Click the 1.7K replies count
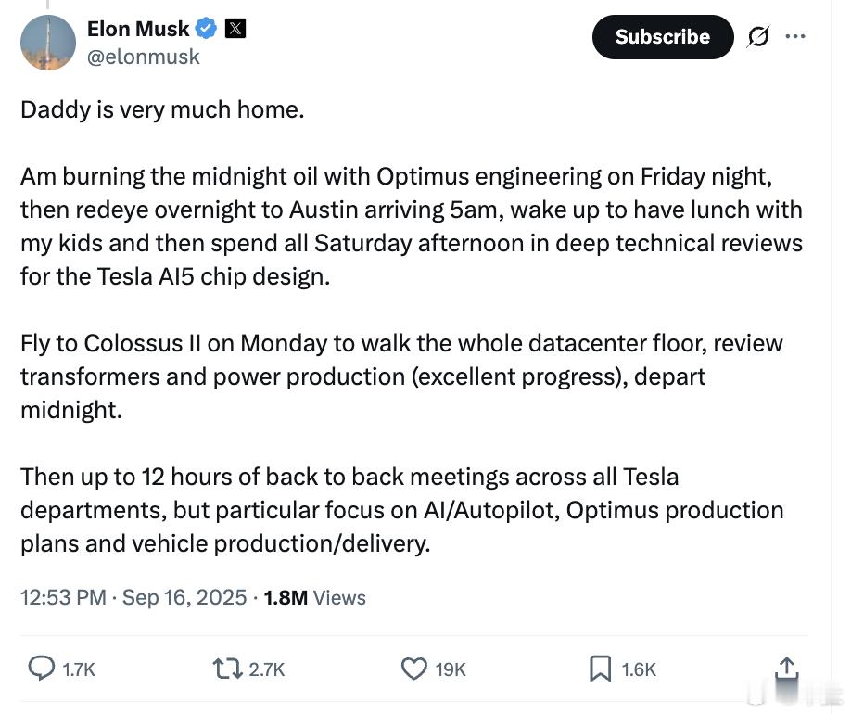This screenshot has height=714, width=851. pos(79,669)
